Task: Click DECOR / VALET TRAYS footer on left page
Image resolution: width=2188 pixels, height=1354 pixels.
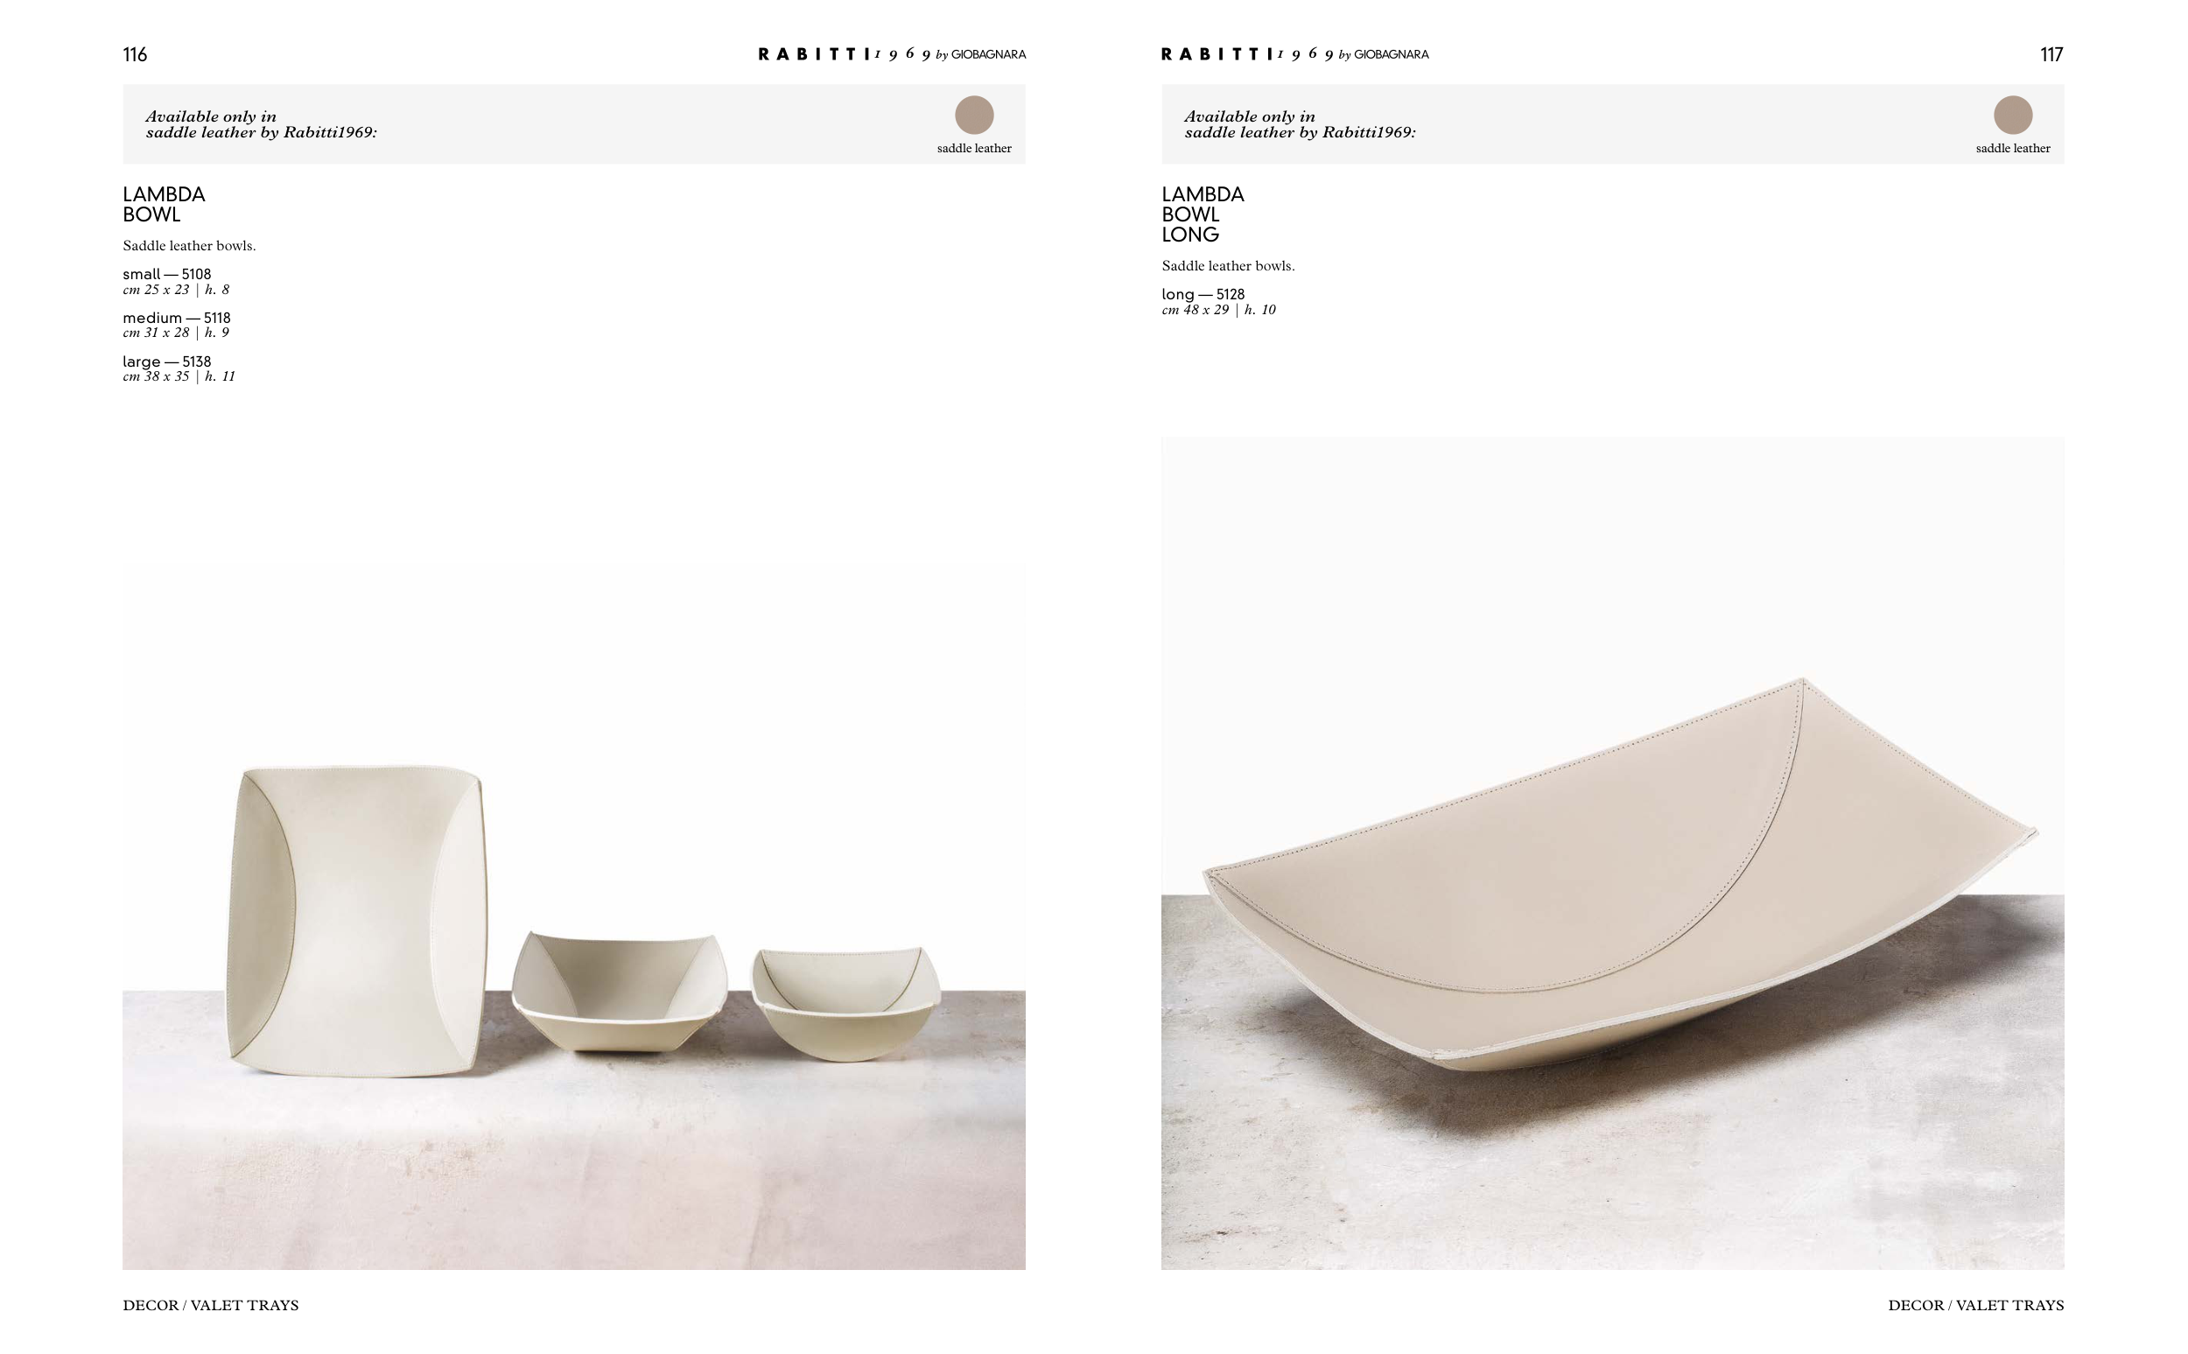Action: click(x=210, y=1305)
